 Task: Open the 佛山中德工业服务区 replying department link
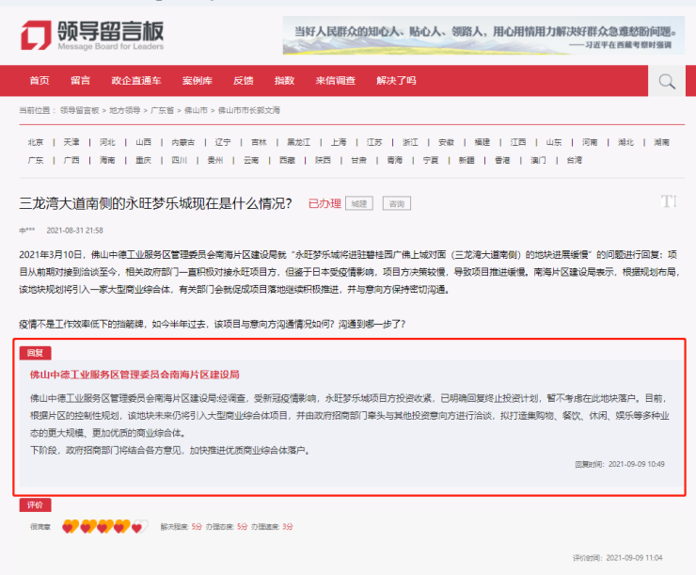[x=134, y=375]
